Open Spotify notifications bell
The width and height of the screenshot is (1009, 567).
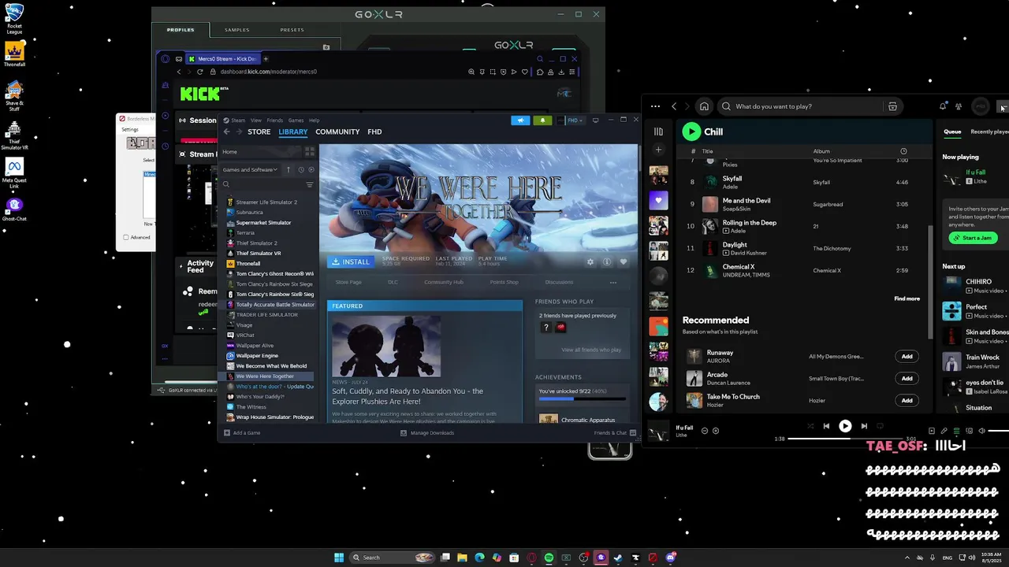point(943,106)
